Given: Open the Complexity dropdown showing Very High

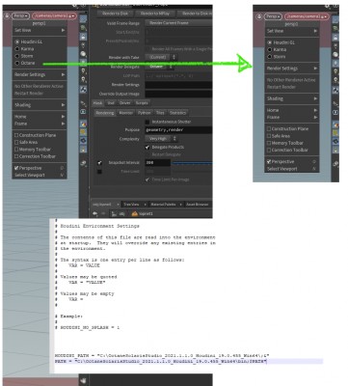Looking at the screenshot, I should tap(161, 139).
